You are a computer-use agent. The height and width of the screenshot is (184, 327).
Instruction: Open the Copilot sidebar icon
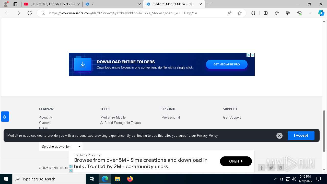(x=321, y=13)
